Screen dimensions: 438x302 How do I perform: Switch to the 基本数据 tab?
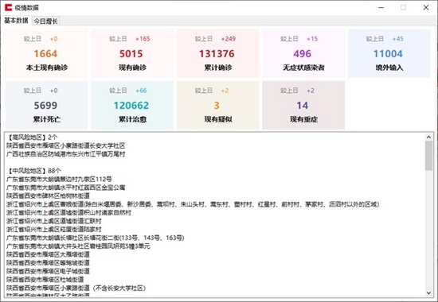pos(16,21)
